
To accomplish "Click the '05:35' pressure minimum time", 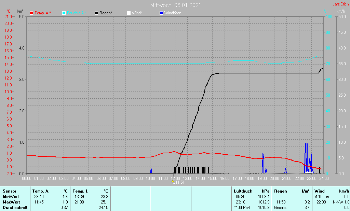I will pos(241,197).
